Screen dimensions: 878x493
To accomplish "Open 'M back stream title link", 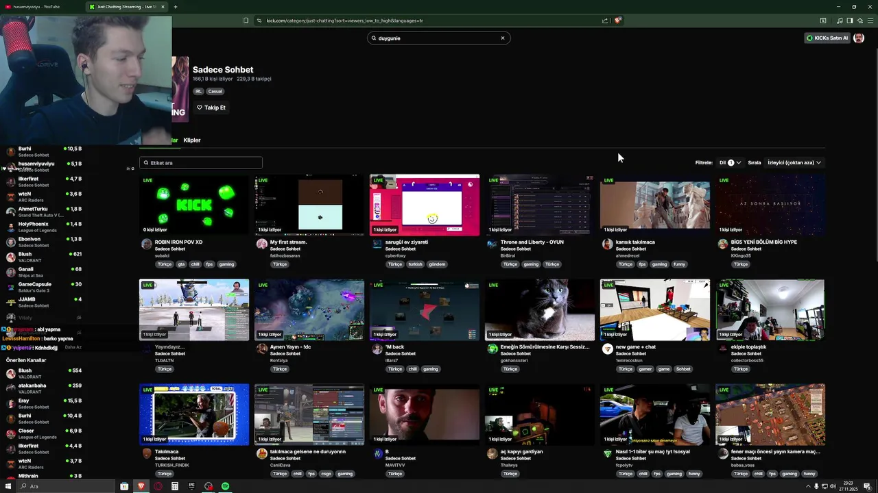I will [395, 347].
